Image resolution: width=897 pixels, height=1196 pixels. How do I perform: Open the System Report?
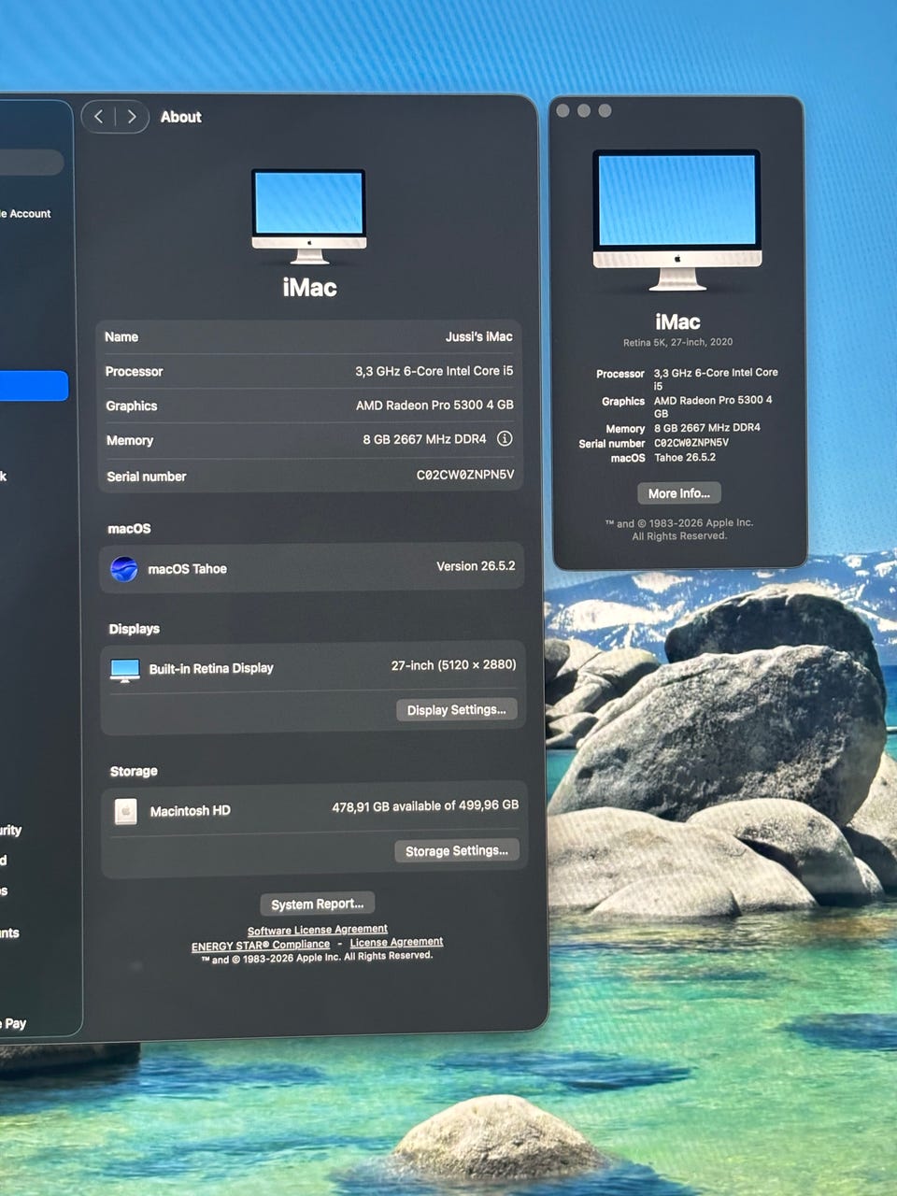317,904
